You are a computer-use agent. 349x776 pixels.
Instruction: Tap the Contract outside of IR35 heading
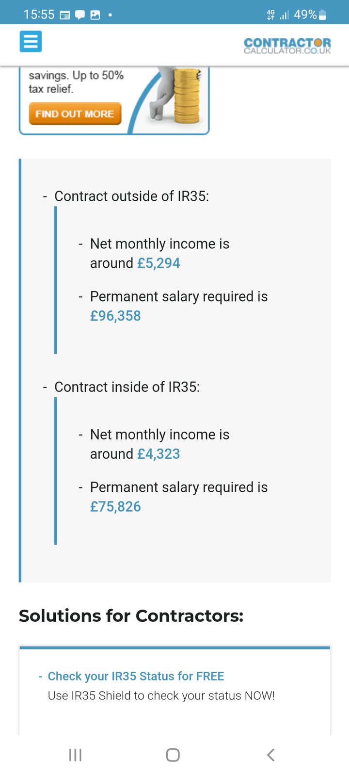pyautogui.click(x=131, y=196)
